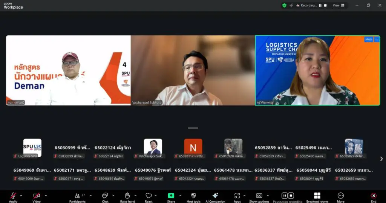Open more options on Aj Wanwisa video
Image resolution: width=386 pixels, height=203 pixels.
pos(377,40)
